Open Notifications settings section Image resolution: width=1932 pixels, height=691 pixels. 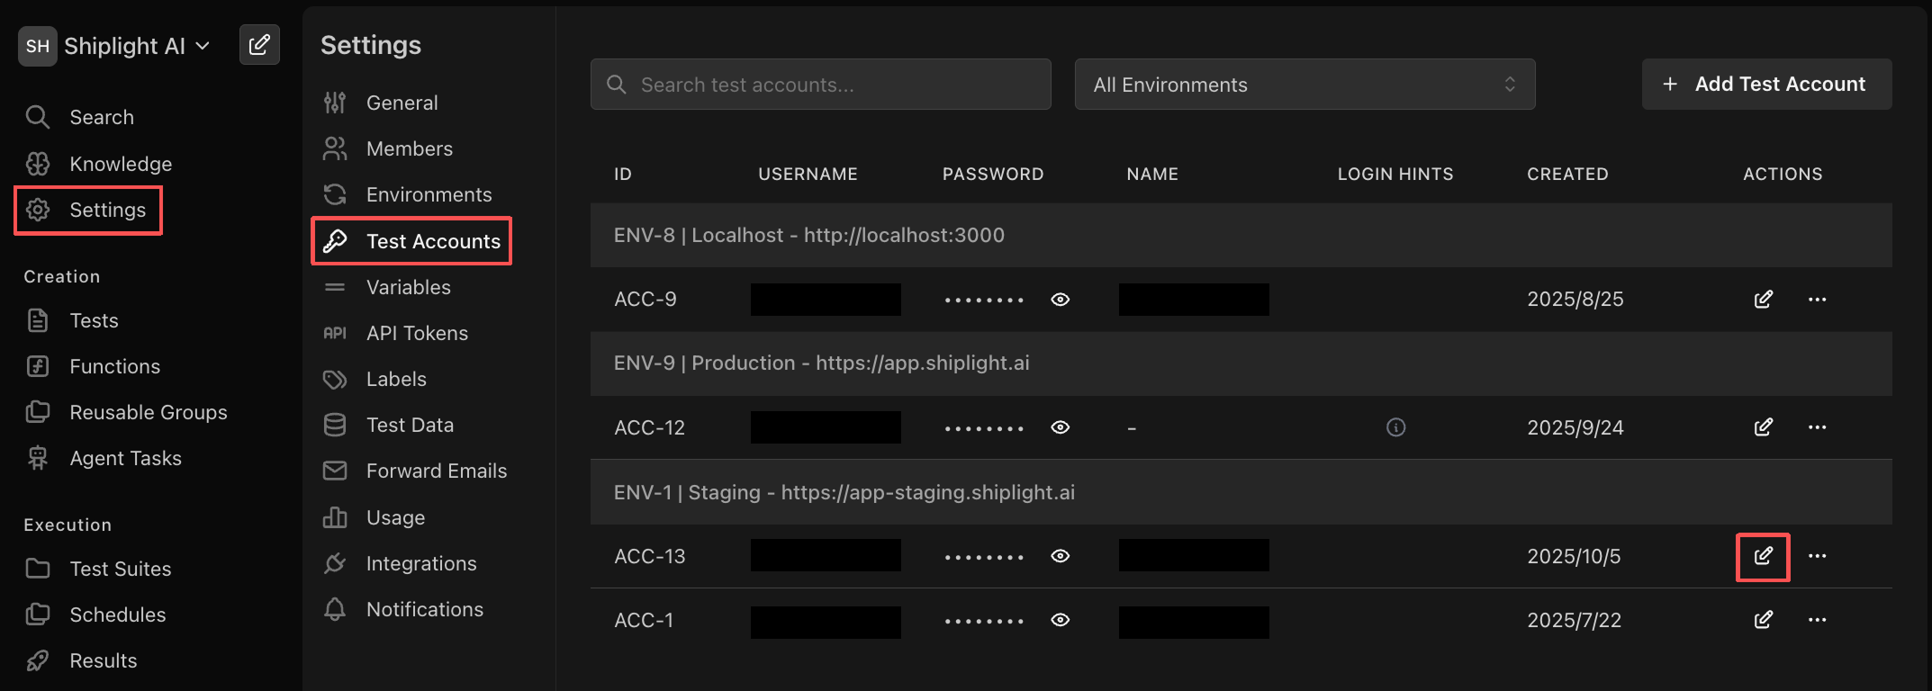[403, 609]
